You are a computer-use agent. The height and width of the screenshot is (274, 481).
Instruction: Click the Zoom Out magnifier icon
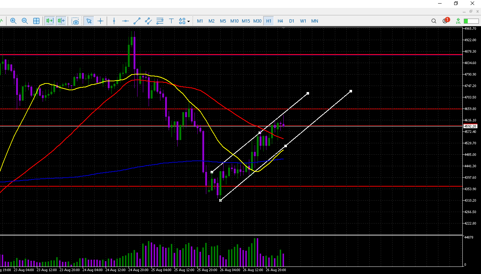coord(25,21)
